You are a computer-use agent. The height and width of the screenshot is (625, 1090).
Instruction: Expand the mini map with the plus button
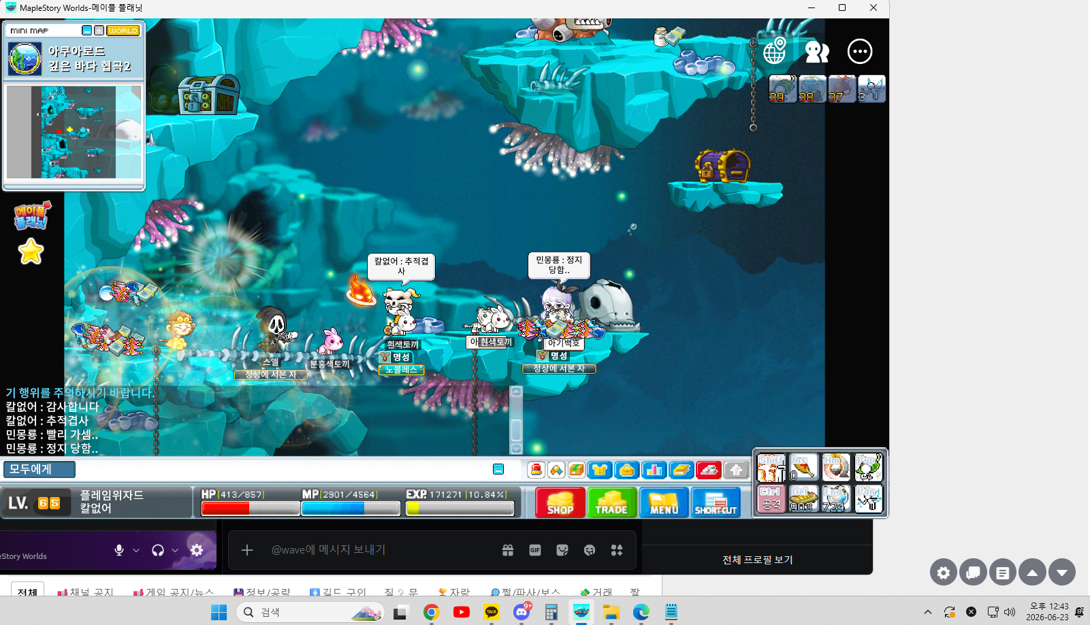(x=99, y=31)
